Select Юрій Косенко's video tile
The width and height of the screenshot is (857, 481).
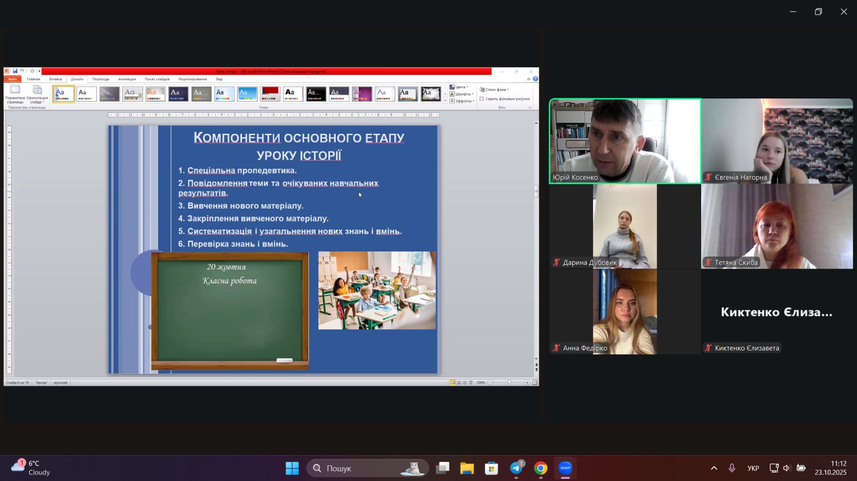point(625,141)
